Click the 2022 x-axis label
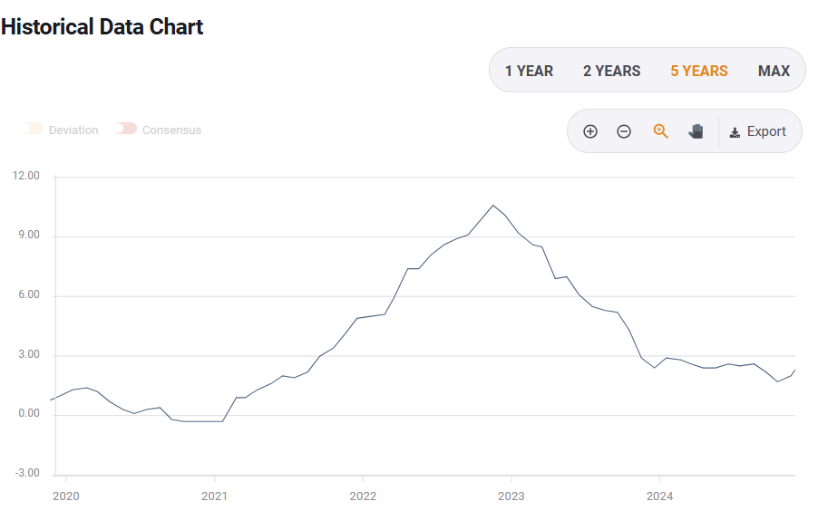The height and width of the screenshot is (530, 828). point(363,496)
